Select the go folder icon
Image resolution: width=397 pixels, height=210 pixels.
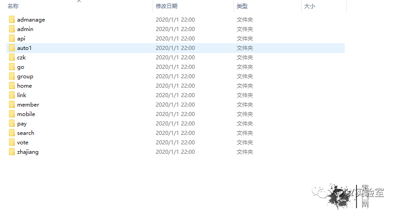point(12,67)
